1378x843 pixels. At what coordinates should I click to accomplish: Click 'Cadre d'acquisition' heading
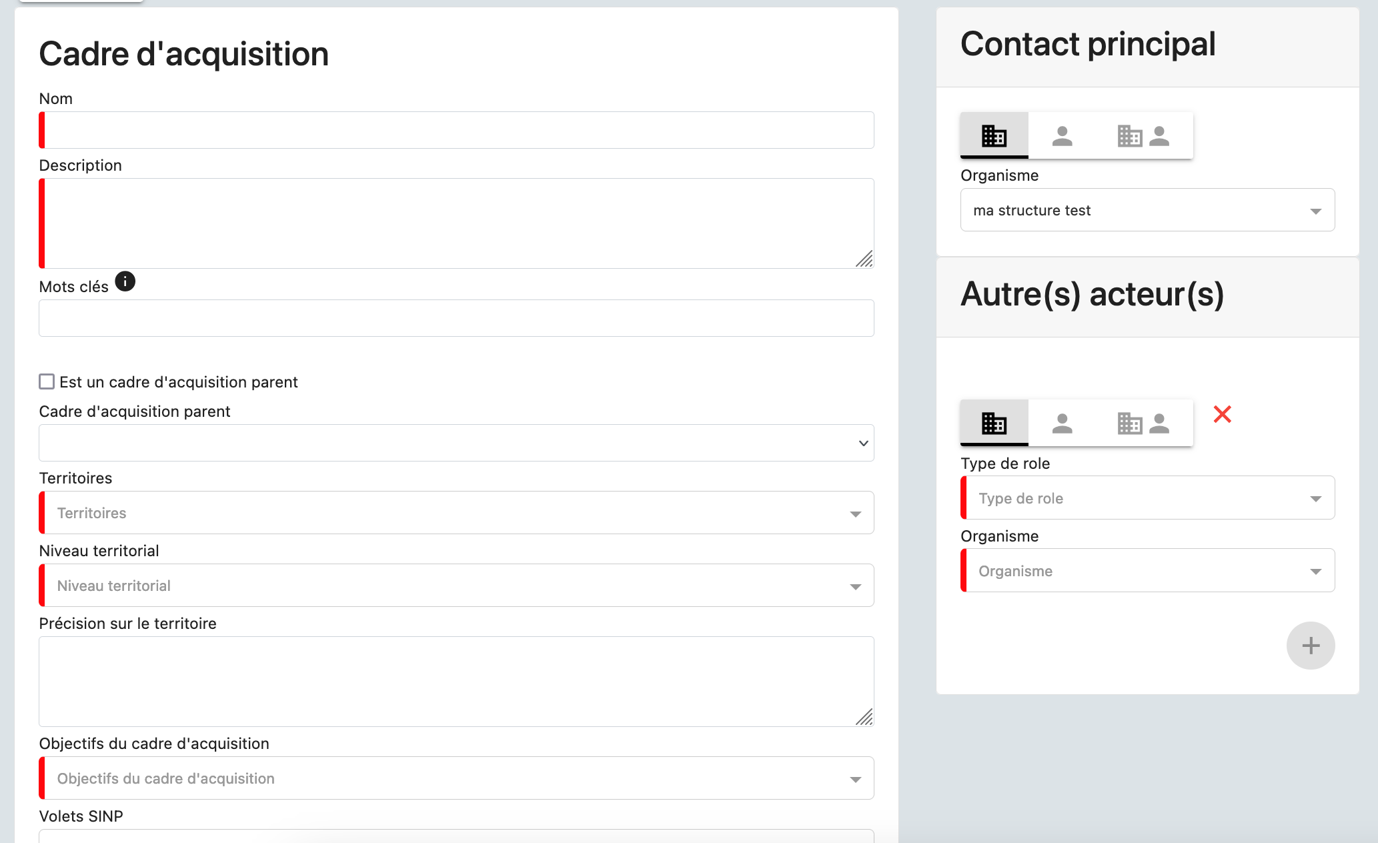(184, 54)
